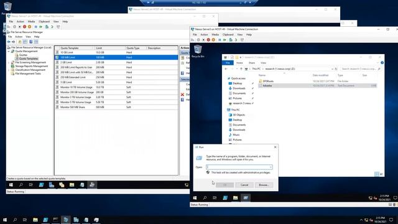Click the Pause icon in the Server1 VM toolbar

pyautogui.click(x=35, y=27)
